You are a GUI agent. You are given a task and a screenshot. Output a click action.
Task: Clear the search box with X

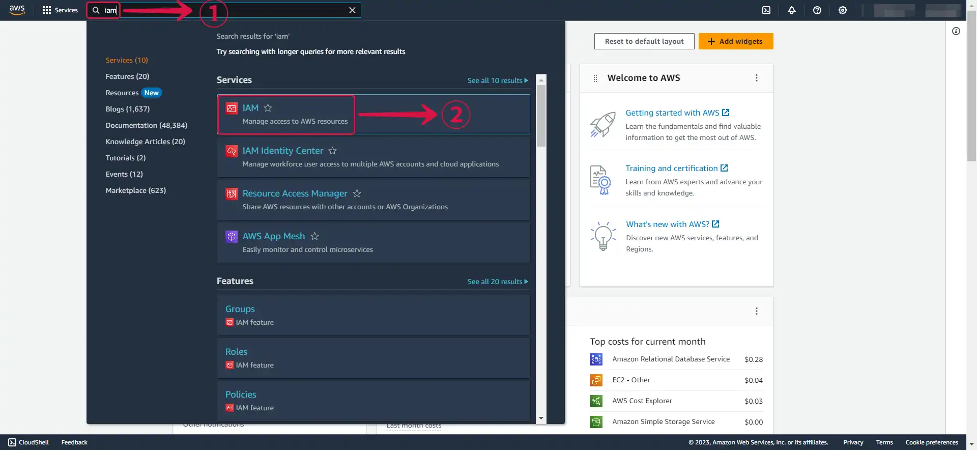pyautogui.click(x=352, y=10)
